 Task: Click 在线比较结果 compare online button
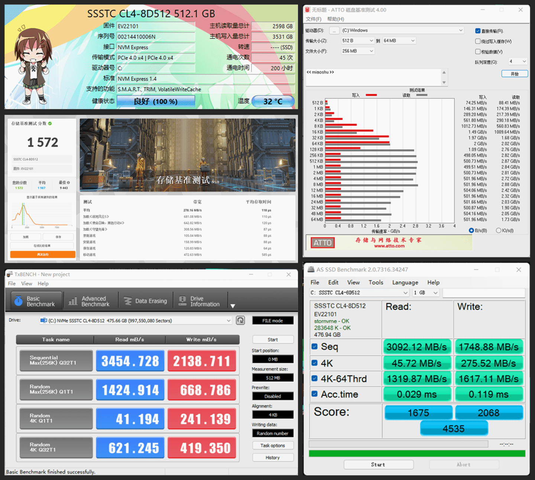42,246
